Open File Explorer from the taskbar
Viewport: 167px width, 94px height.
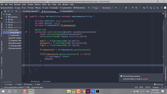[69, 91]
